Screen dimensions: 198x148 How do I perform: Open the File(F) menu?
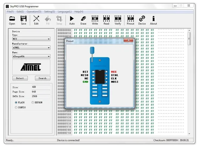[x=10, y=12]
